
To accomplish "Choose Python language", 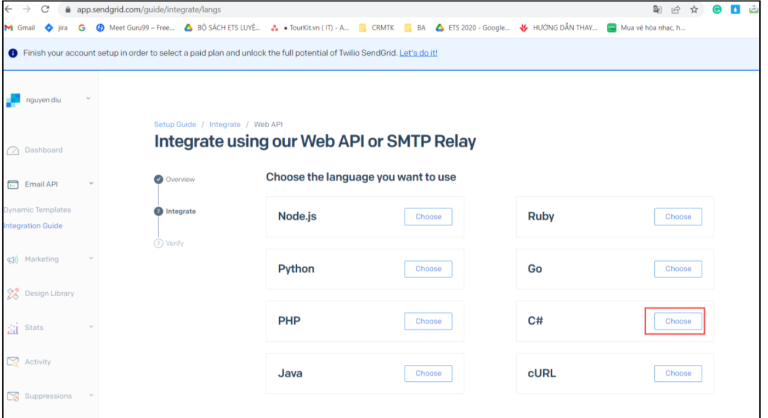I will pyautogui.click(x=428, y=269).
